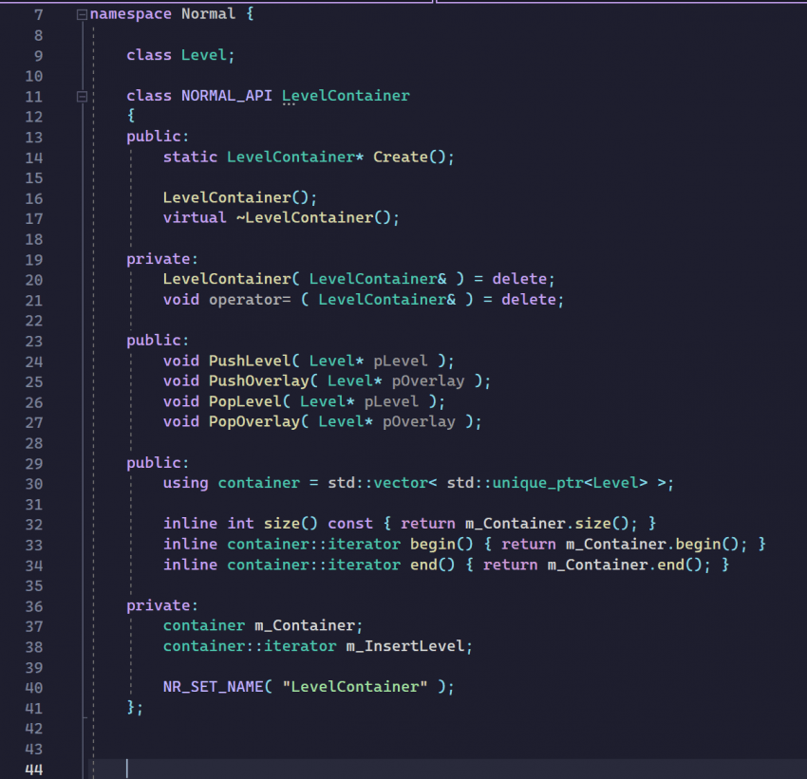Click 'delete' on the copy constructor line
Screen dimensions: 807x779
pos(519,279)
